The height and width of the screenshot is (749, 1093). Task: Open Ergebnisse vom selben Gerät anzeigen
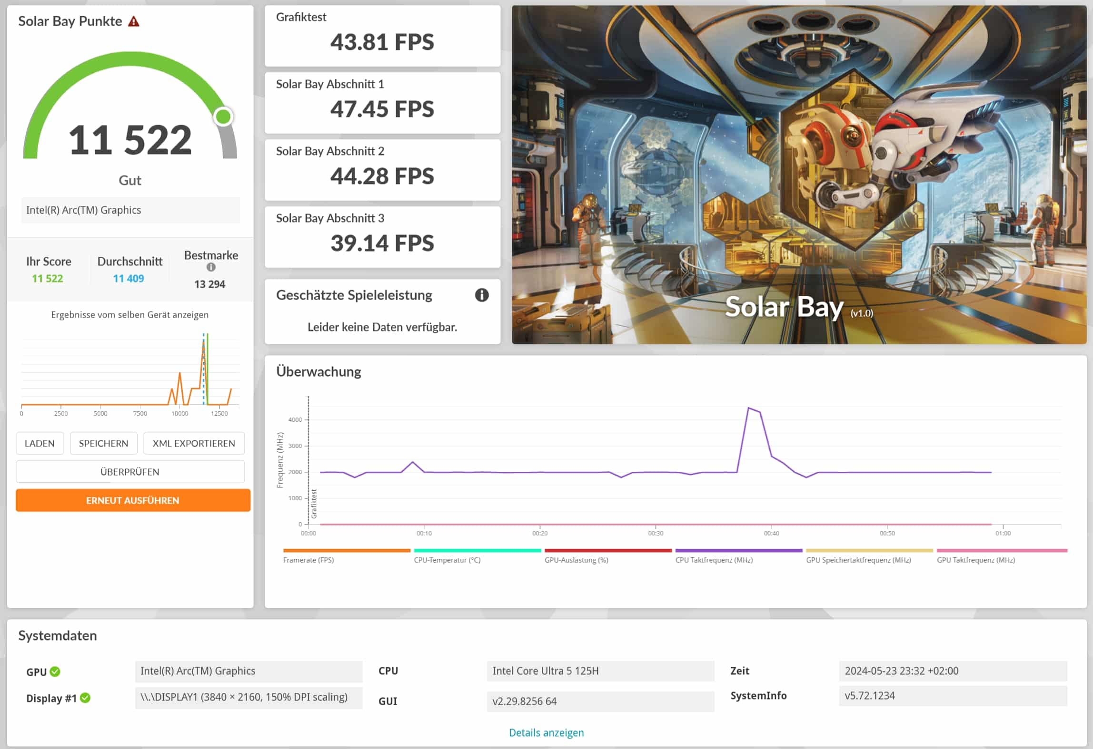pos(129,315)
